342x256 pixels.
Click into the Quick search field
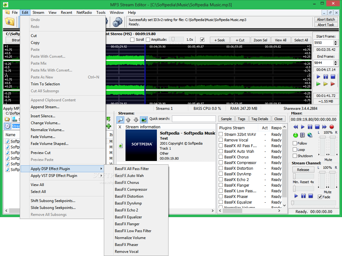coord(194,119)
